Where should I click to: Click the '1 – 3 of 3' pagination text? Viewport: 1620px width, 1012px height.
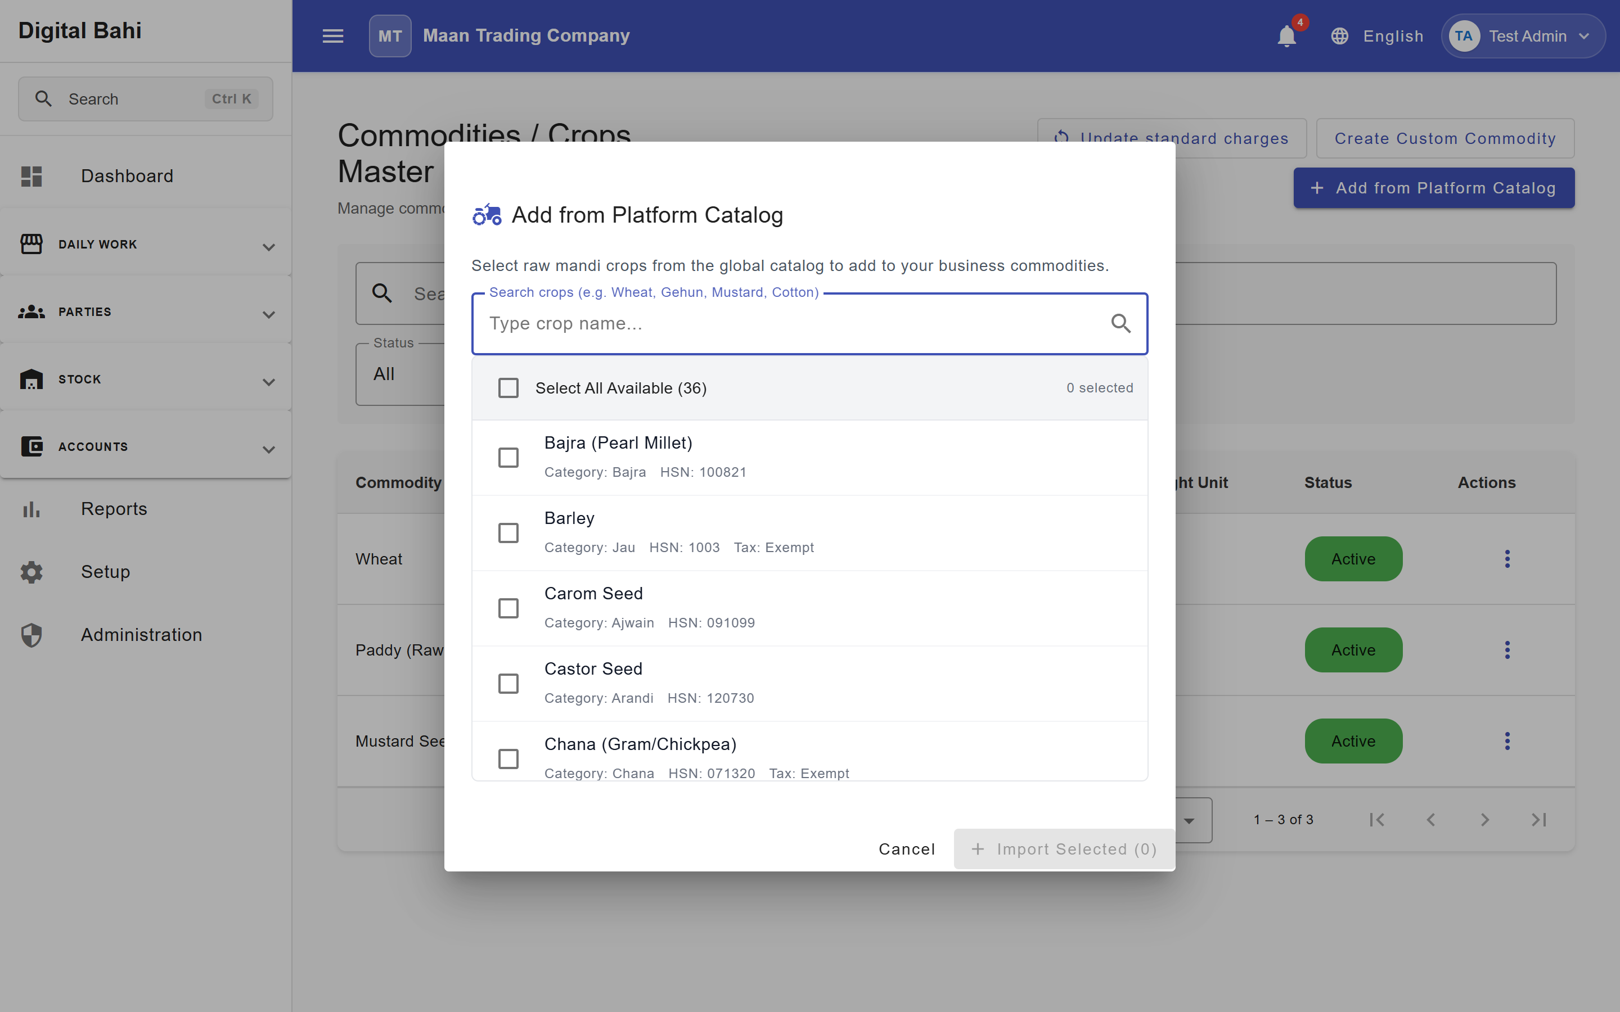click(x=1283, y=820)
